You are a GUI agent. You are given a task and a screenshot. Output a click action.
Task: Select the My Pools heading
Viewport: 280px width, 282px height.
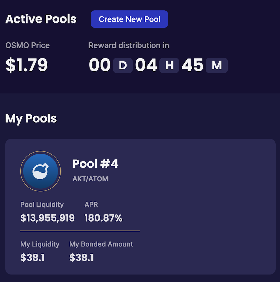pos(31,119)
